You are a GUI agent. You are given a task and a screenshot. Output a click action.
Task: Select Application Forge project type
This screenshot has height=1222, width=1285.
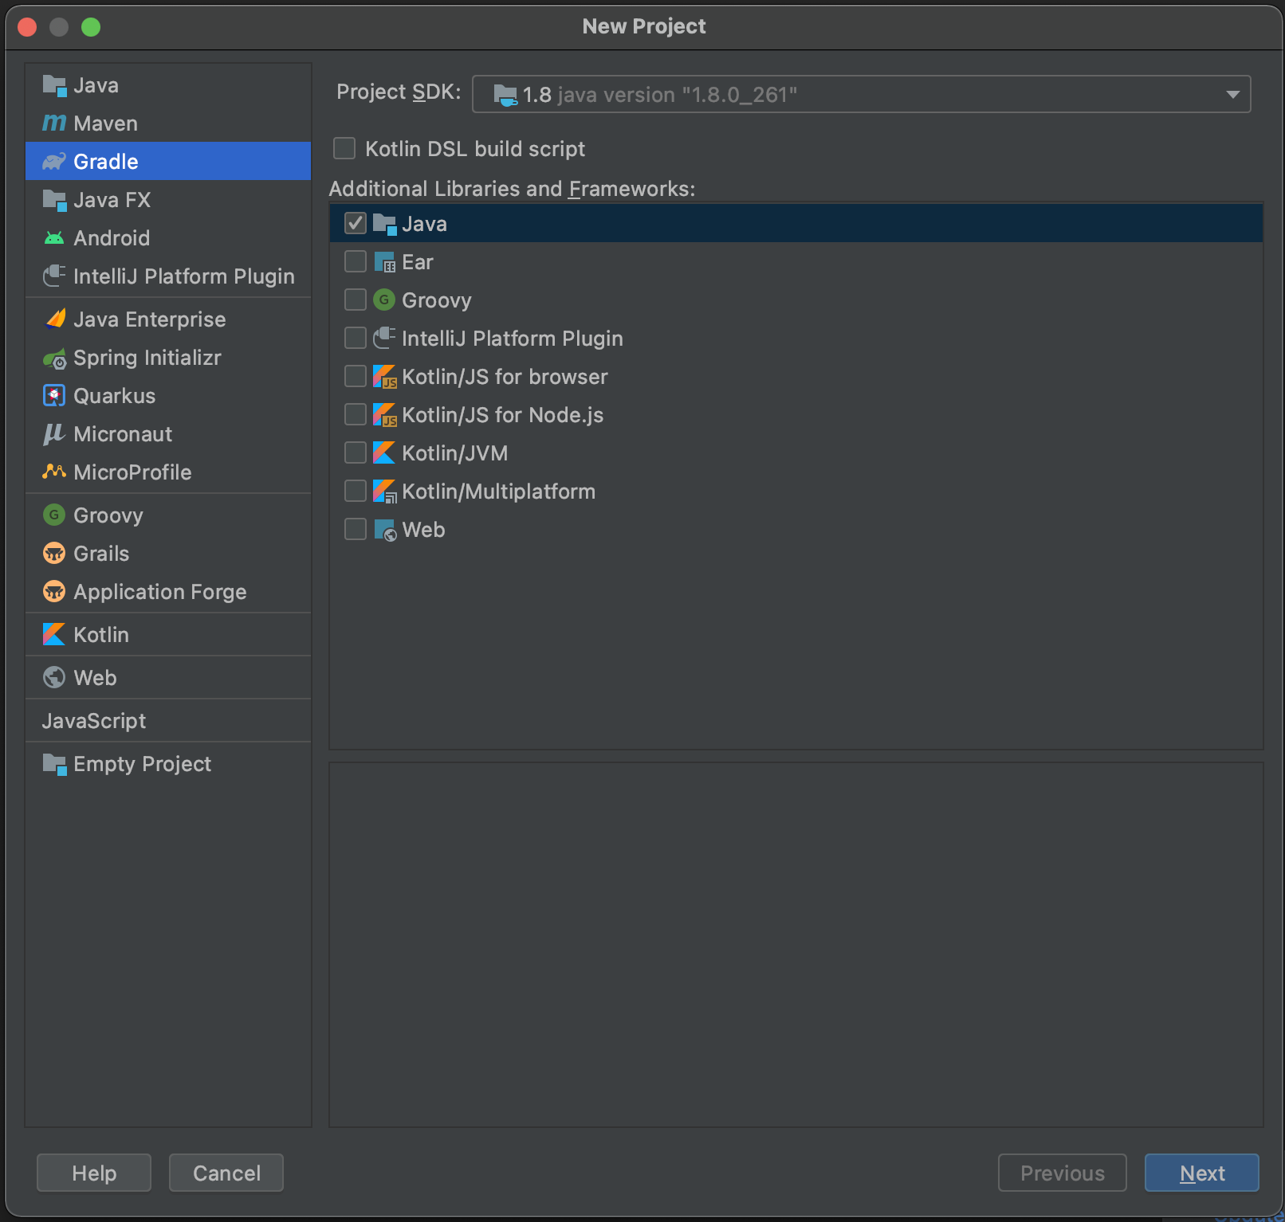168,592
